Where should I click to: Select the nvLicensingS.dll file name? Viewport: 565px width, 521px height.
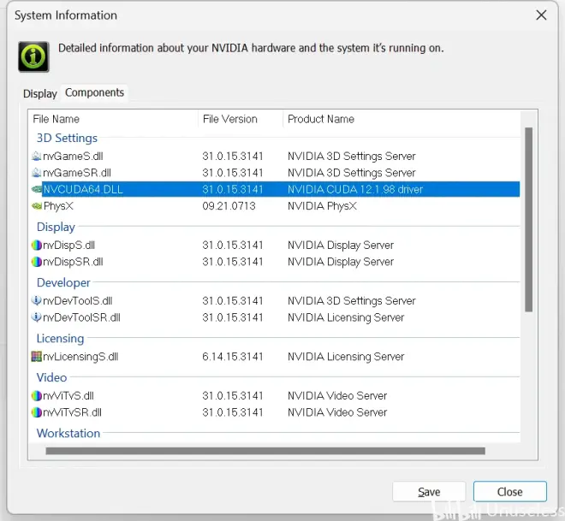coord(80,357)
